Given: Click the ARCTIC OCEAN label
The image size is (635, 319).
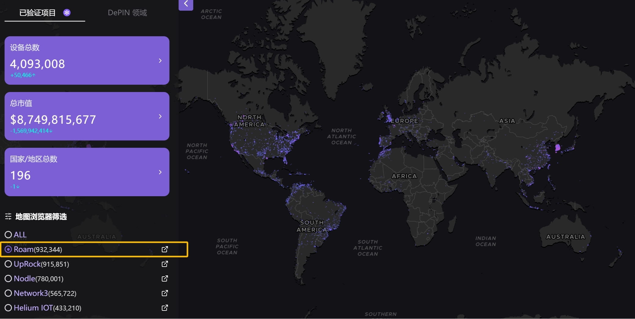Looking at the screenshot, I should [211, 14].
